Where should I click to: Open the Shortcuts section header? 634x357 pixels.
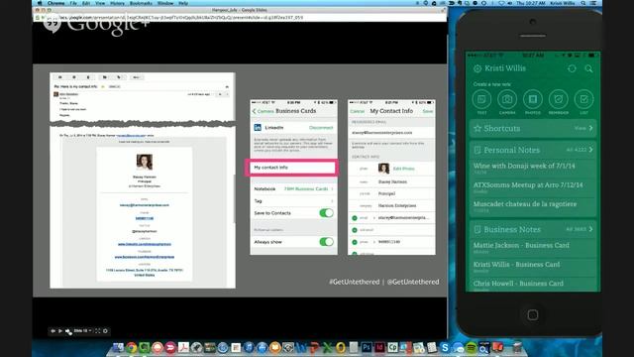click(x=533, y=128)
